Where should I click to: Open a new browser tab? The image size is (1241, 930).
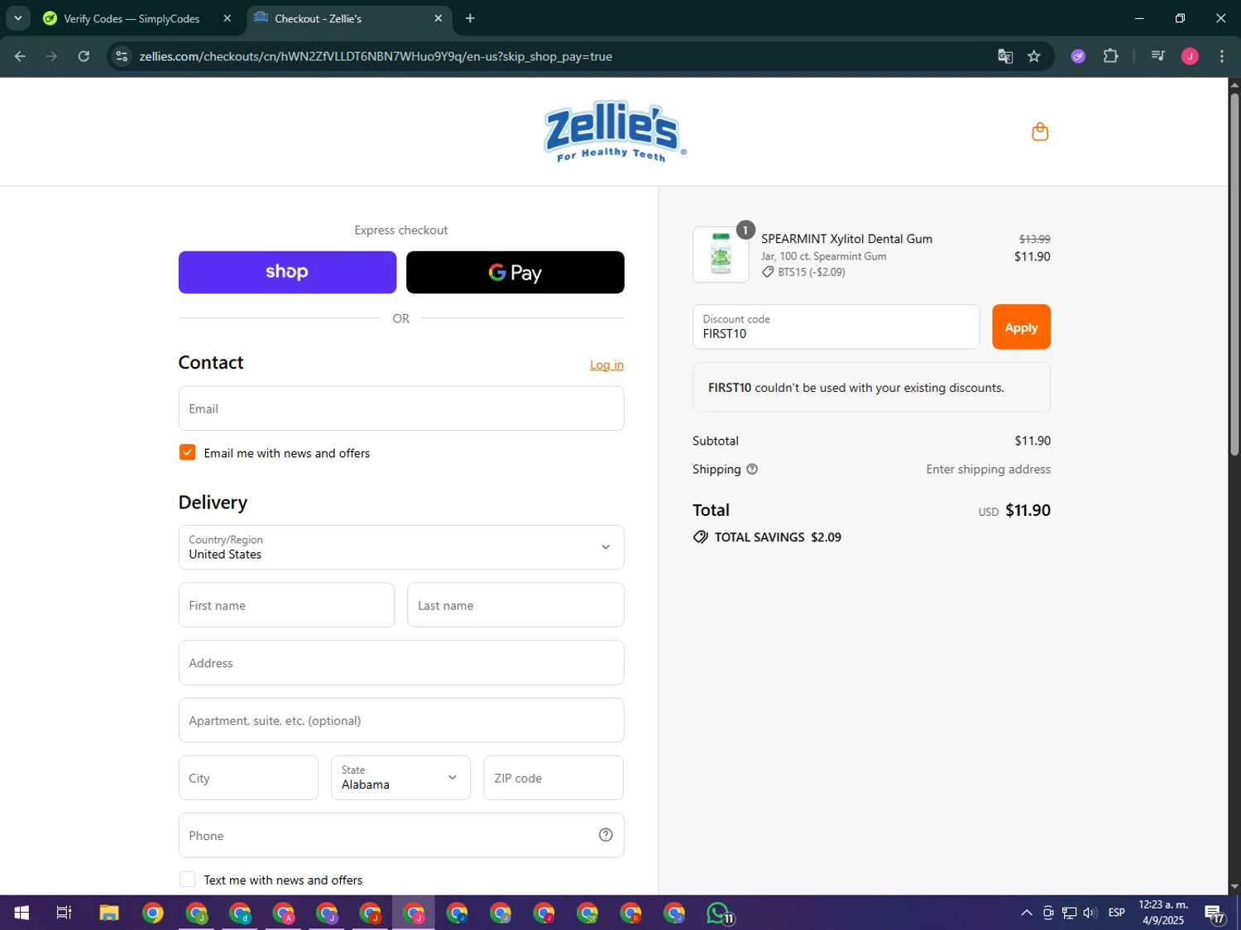pyautogui.click(x=470, y=18)
